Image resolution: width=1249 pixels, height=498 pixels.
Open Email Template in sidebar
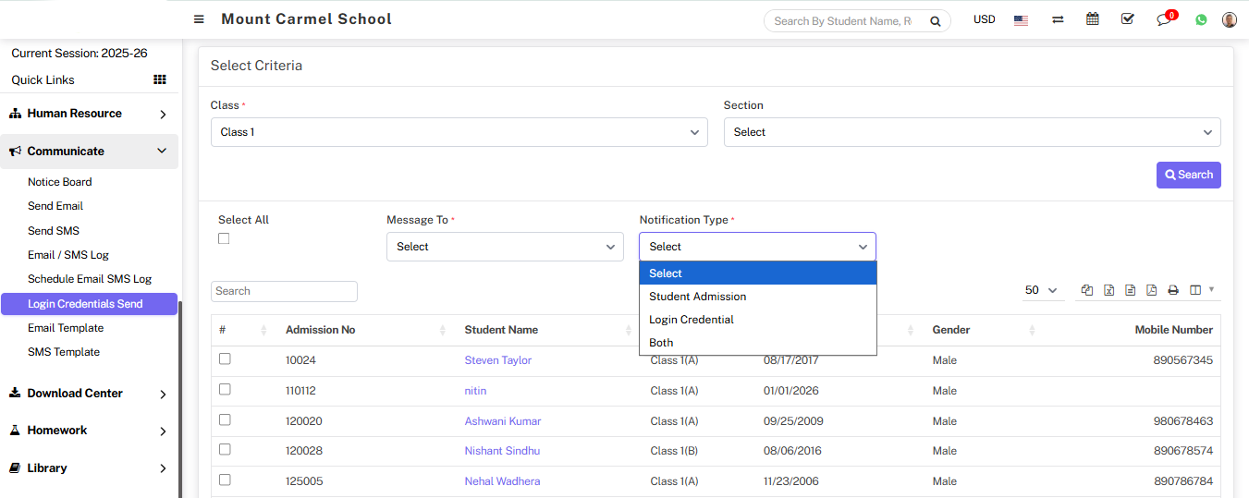[66, 328]
